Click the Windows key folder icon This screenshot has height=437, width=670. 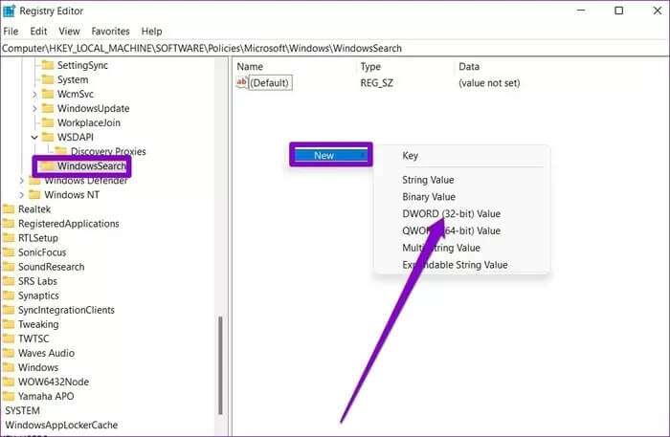[9, 367]
